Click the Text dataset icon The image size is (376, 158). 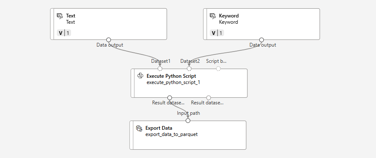coord(60,16)
